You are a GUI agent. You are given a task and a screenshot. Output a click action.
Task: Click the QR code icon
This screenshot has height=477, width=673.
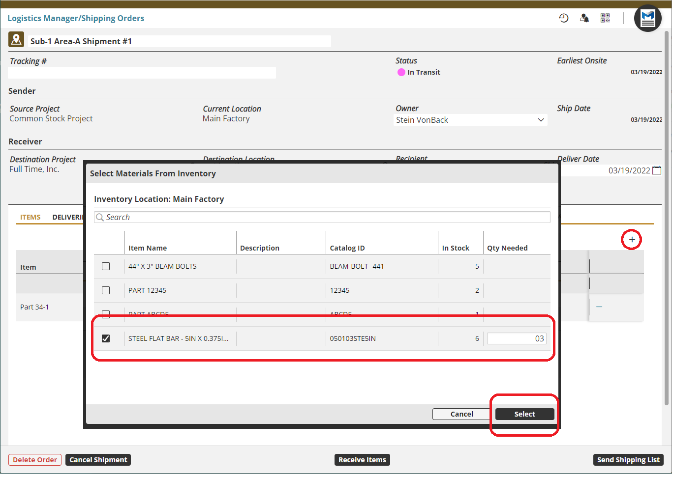click(x=605, y=18)
